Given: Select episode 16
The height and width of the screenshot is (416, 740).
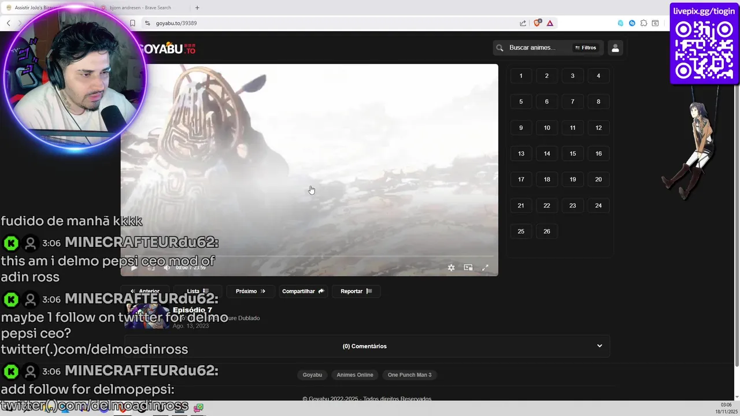Looking at the screenshot, I should pos(598,154).
